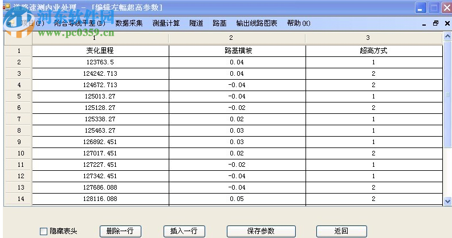Viewport: 452px width, 238px height.
Task: Select row header 8
Action: point(18,130)
